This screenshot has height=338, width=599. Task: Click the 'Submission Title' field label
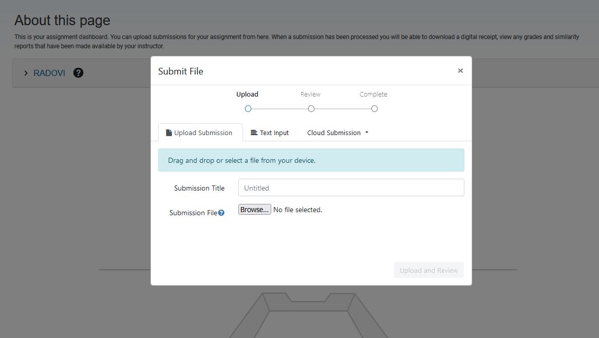tap(199, 188)
